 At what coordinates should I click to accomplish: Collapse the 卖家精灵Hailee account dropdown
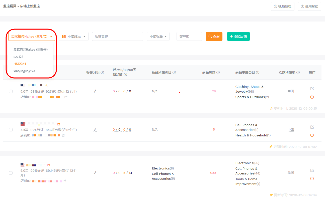[x=32, y=36]
